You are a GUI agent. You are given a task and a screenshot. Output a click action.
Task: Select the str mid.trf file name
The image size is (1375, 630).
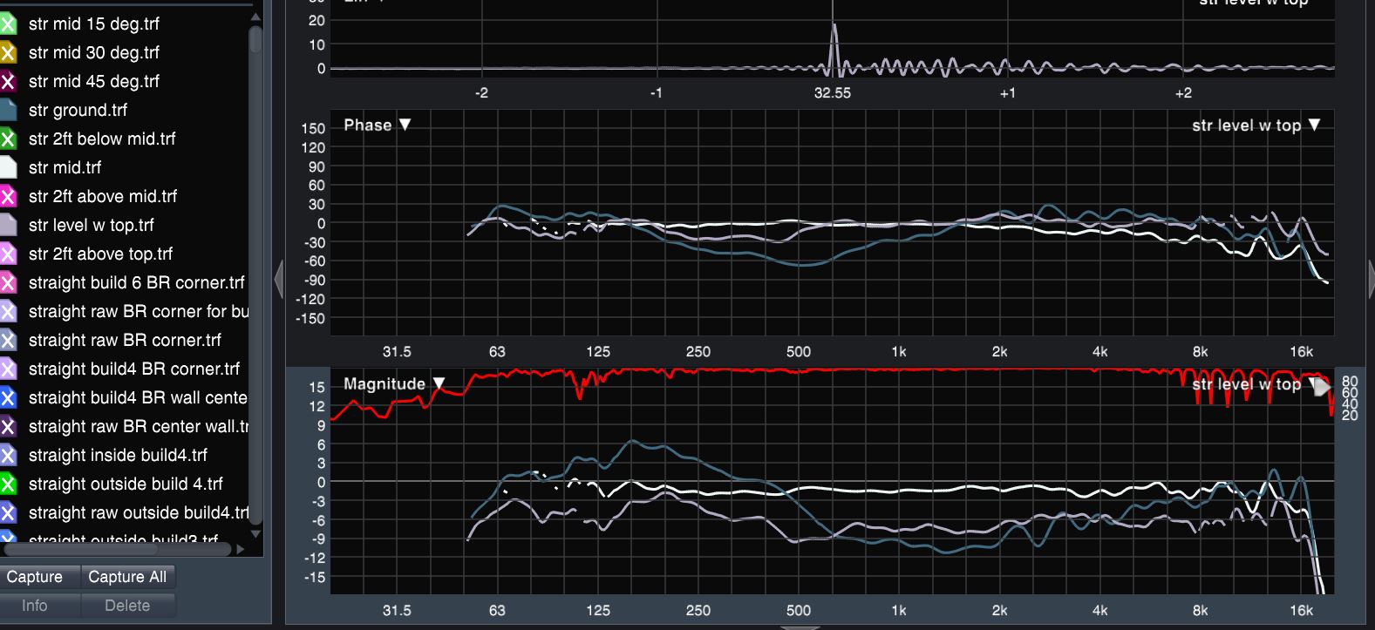(65, 167)
